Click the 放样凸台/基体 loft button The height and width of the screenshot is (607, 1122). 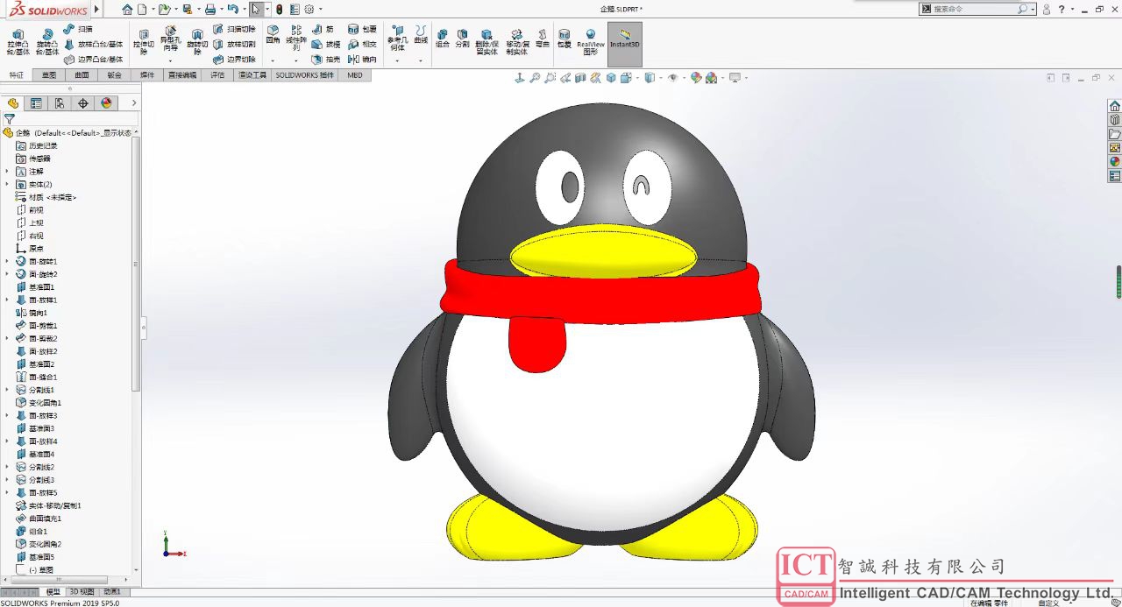(x=94, y=44)
